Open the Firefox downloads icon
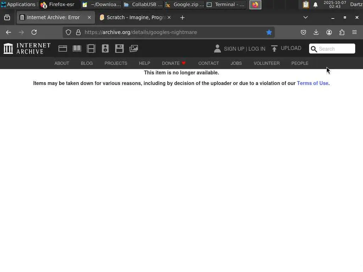Viewport: 363px width, 272px height. [316, 32]
